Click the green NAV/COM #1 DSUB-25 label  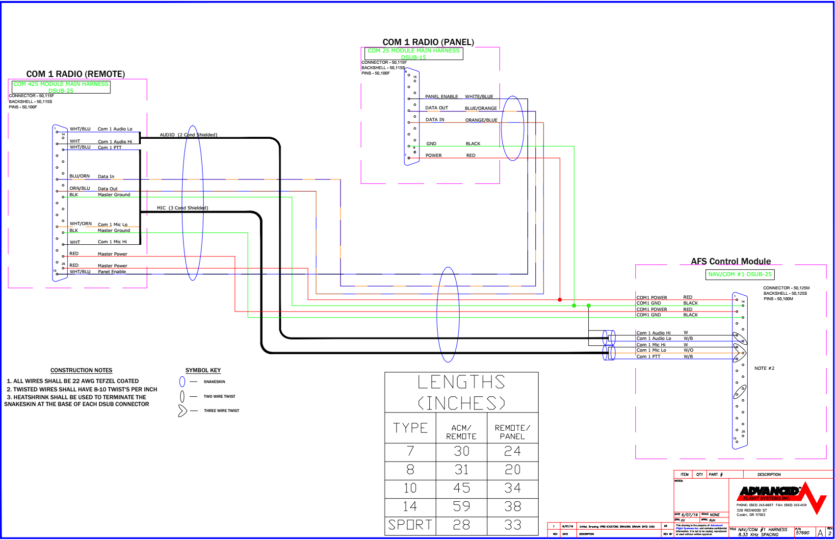740,274
